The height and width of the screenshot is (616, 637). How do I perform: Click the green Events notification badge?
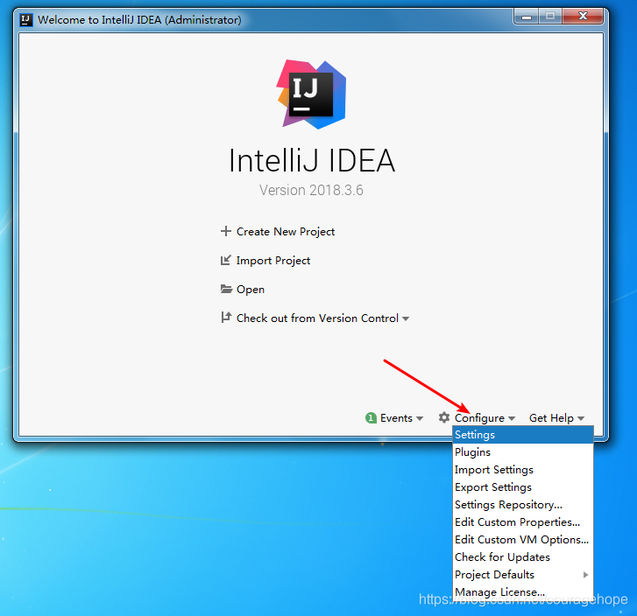click(371, 417)
